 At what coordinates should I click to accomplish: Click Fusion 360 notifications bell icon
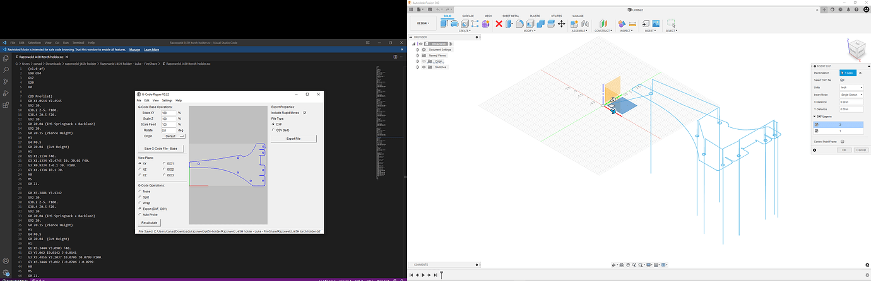pos(850,9)
